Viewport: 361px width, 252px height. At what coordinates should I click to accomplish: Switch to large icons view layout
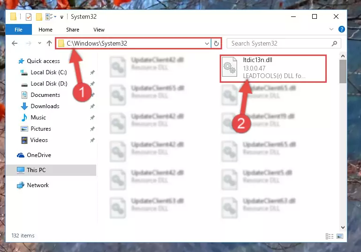coord(340,236)
